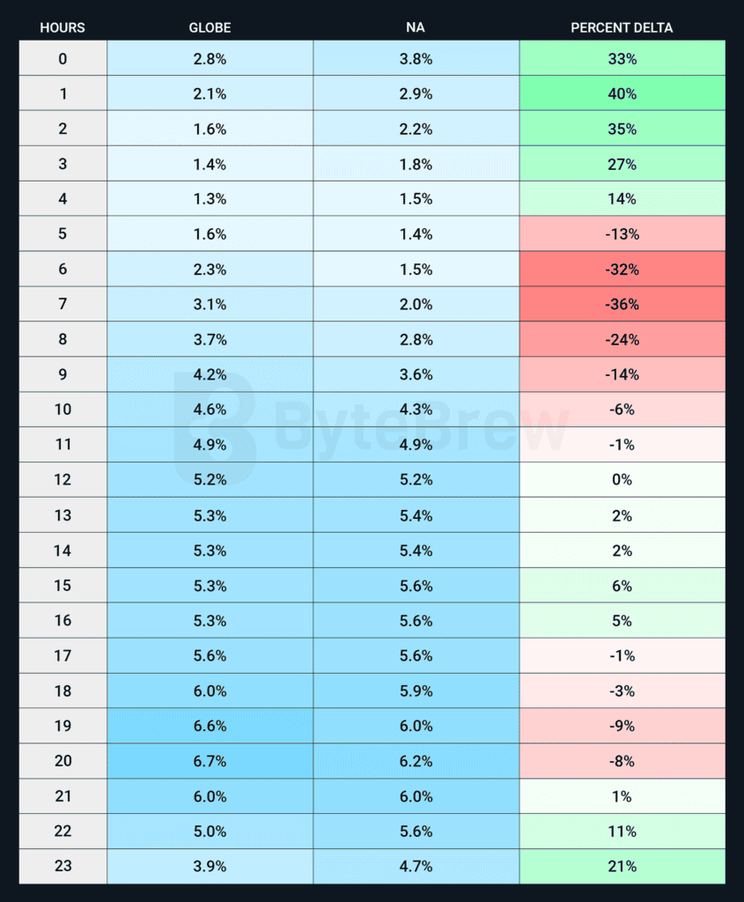
Task: Select the 4.7% NA cell
Action: click(416, 866)
